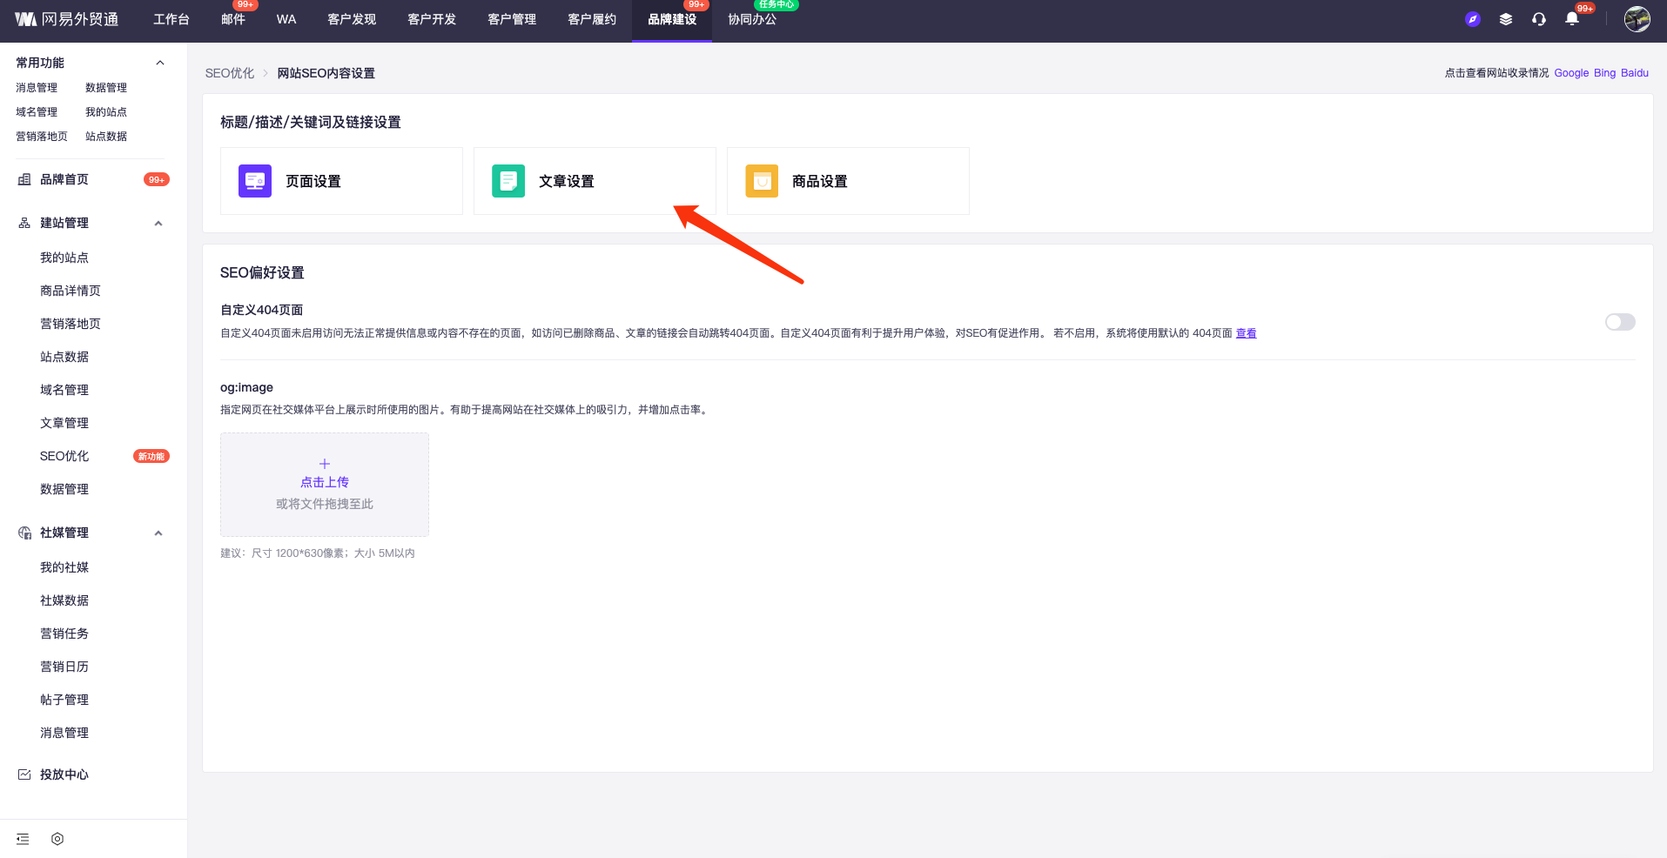This screenshot has height=858, width=1667.
Task: Click the og:image 点击上传 upload area
Action: pos(325,484)
